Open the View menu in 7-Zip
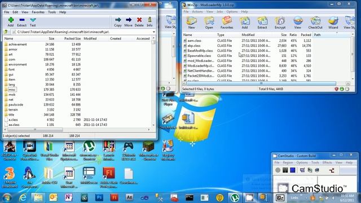Screen dimensions: 361x203 25,12
